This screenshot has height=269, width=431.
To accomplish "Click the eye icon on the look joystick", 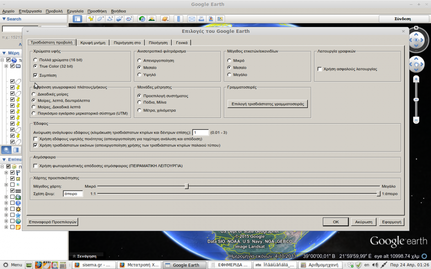I will (416, 40).
